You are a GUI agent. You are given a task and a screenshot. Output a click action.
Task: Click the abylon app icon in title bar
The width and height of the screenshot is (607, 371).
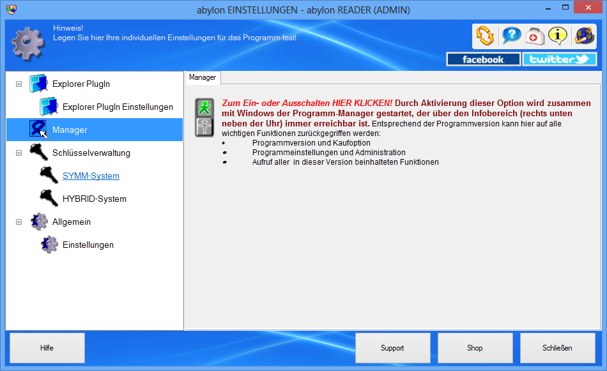(x=12, y=10)
